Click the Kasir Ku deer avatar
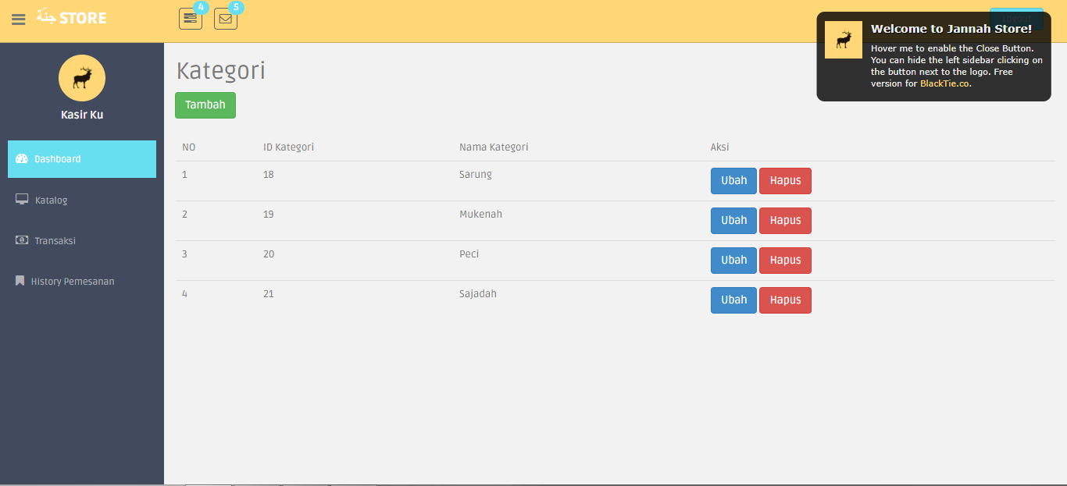This screenshot has width=1067, height=486. (x=81, y=78)
